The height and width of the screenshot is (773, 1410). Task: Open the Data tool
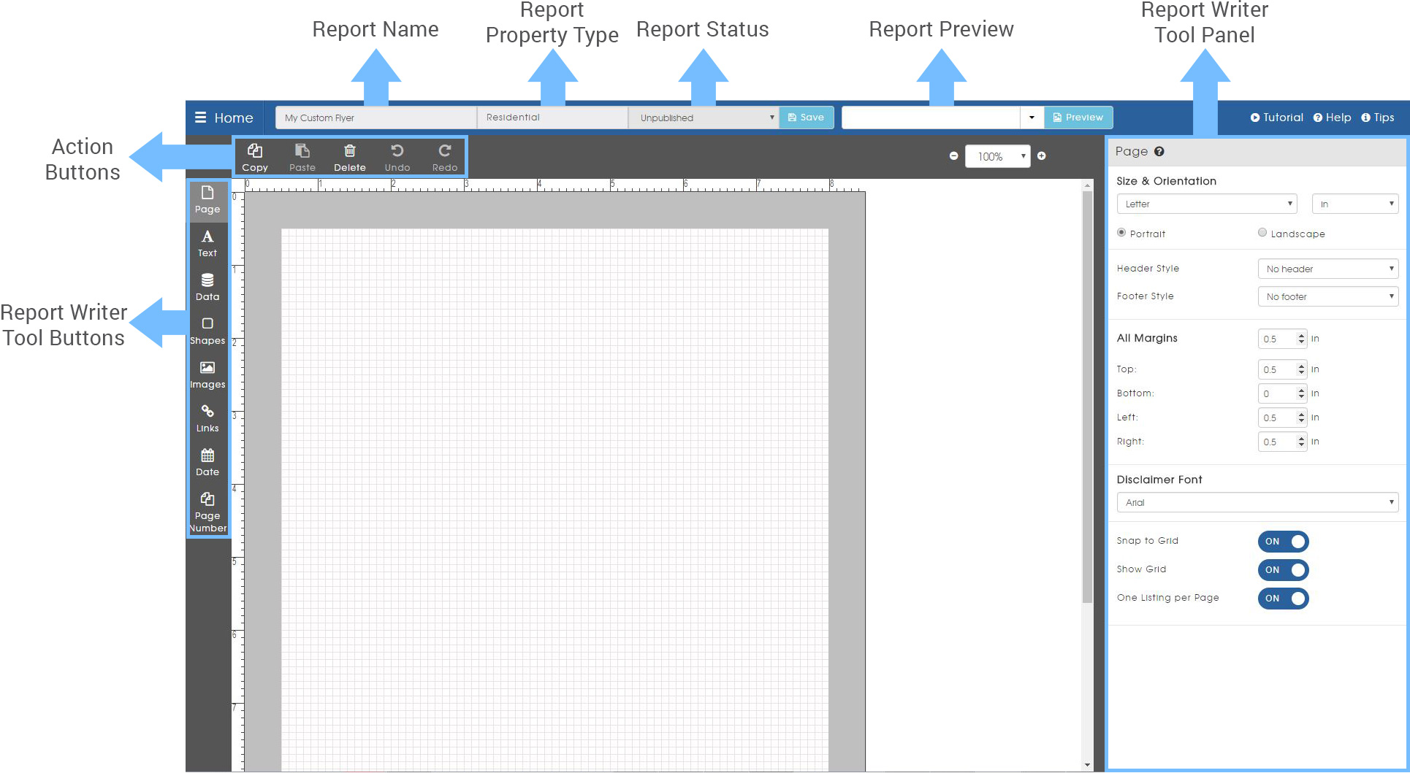pyautogui.click(x=207, y=285)
